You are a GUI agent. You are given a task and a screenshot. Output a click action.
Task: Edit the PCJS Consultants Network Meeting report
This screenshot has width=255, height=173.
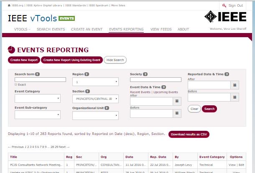(241, 165)
